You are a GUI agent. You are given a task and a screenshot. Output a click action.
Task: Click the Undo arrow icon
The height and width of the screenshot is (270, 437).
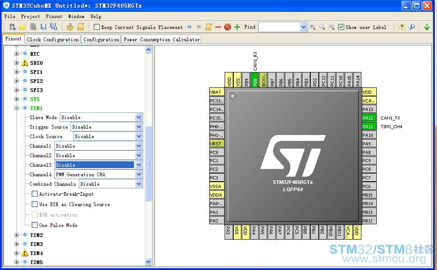pos(189,27)
